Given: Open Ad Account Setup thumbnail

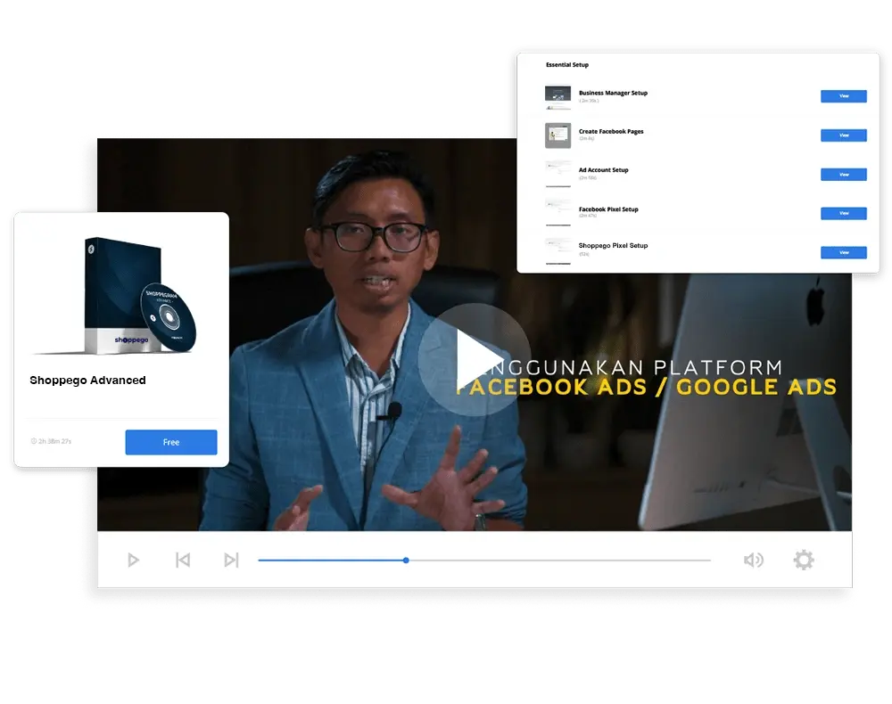Looking at the screenshot, I should click(x=558, y=174).
